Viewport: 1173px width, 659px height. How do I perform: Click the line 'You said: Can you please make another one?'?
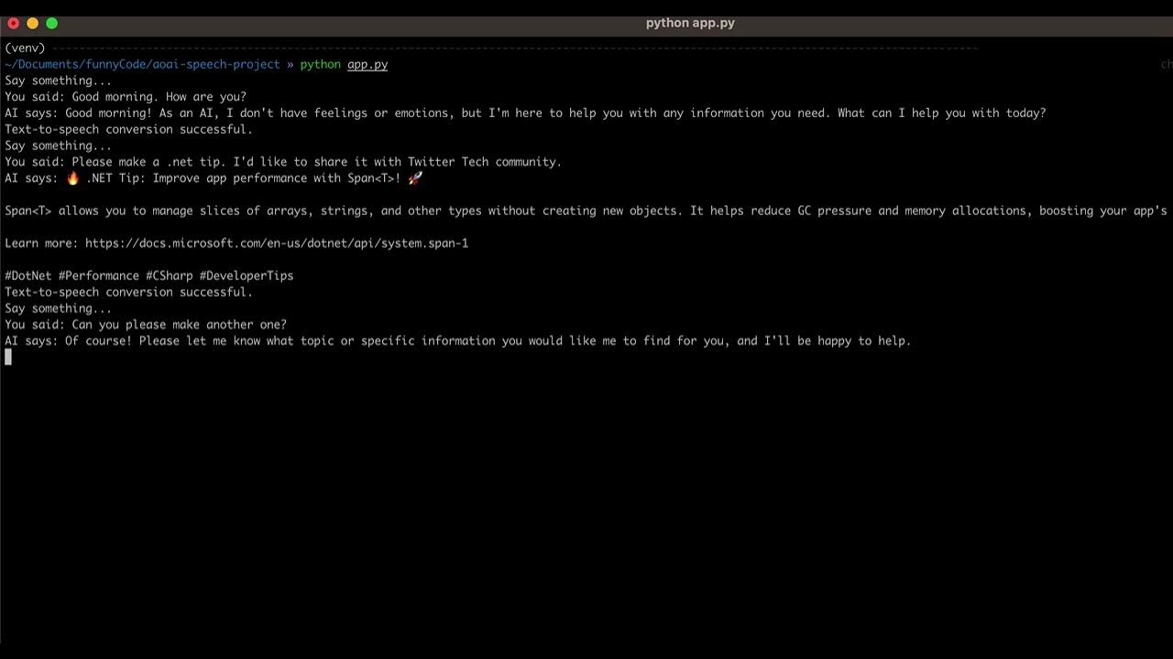click(x=146, y=325)
